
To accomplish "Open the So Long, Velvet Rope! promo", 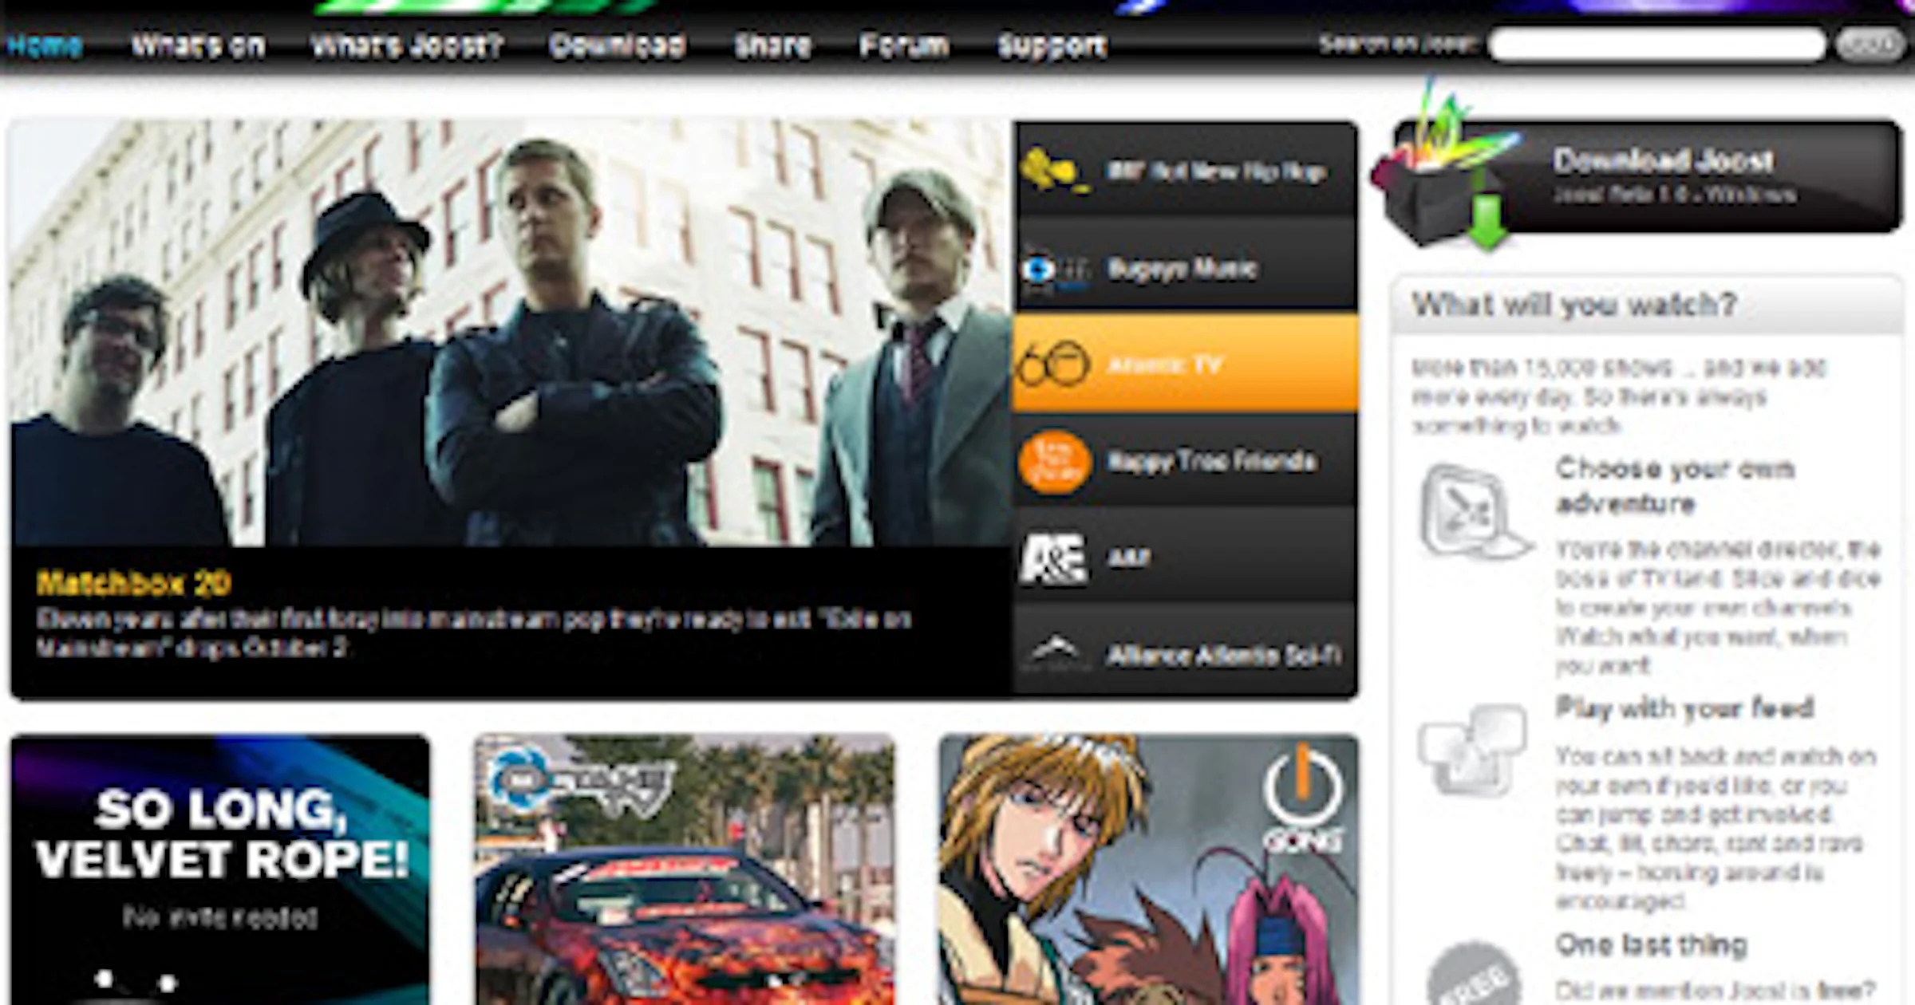I will pos(220,869).
